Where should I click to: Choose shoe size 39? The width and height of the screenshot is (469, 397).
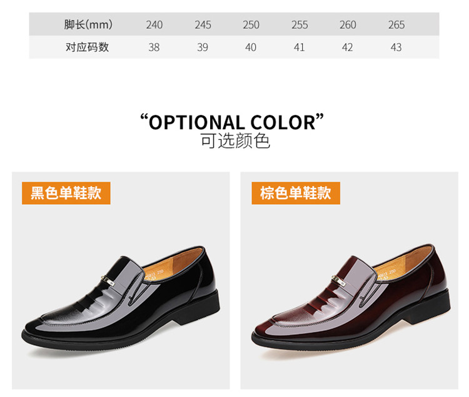point(203,47)
